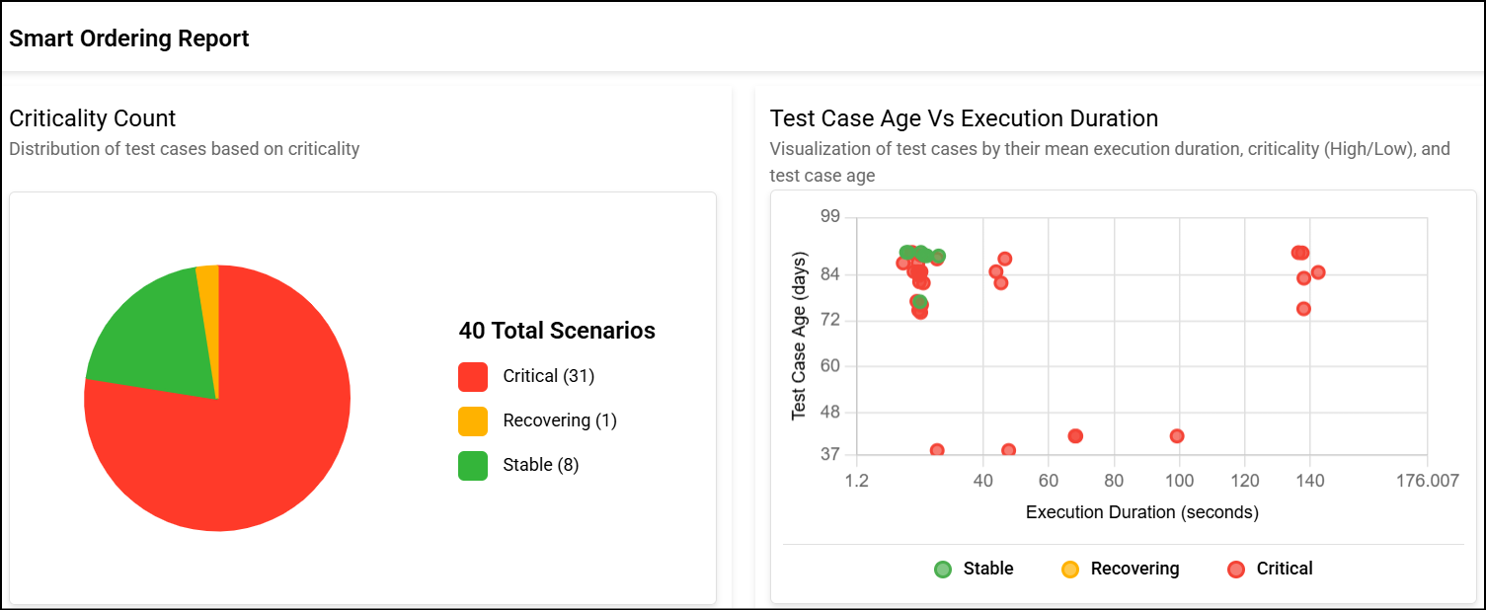
Task: Click the lowest red point near 140 seconds
Action: coord(1303,309)
